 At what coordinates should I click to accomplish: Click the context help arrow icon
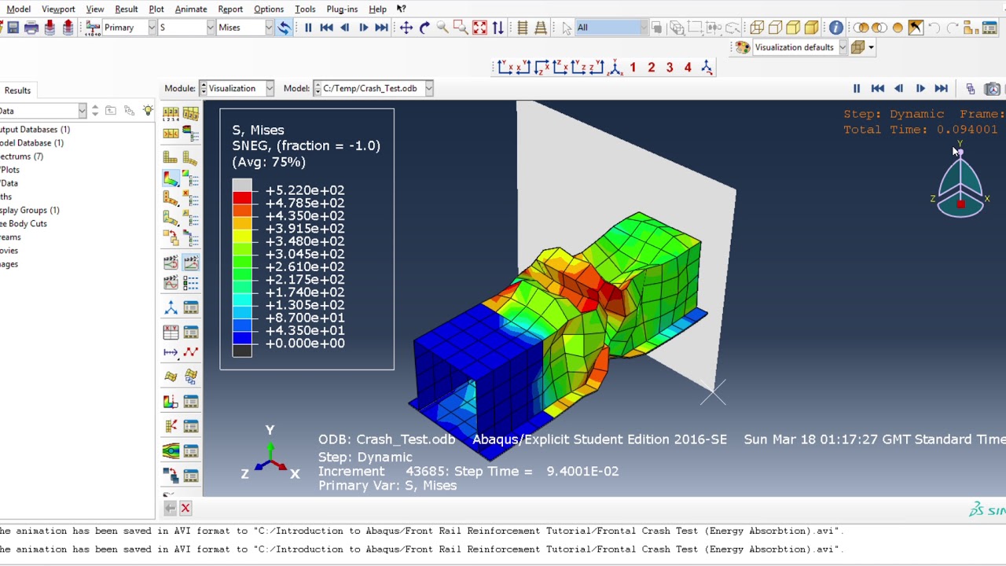(x=401, y=9)
